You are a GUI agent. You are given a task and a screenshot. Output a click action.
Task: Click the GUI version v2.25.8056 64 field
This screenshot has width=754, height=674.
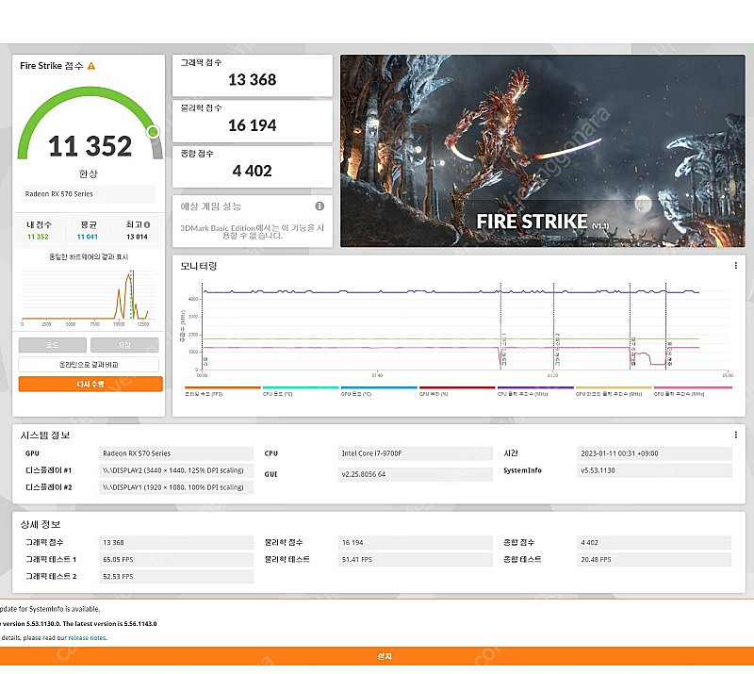416,474
